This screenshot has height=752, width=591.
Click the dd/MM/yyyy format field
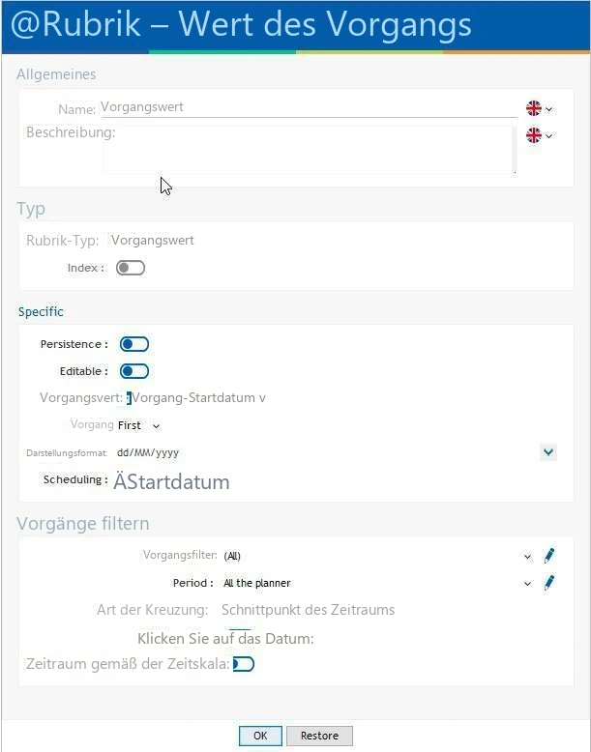tap(327, 452)
